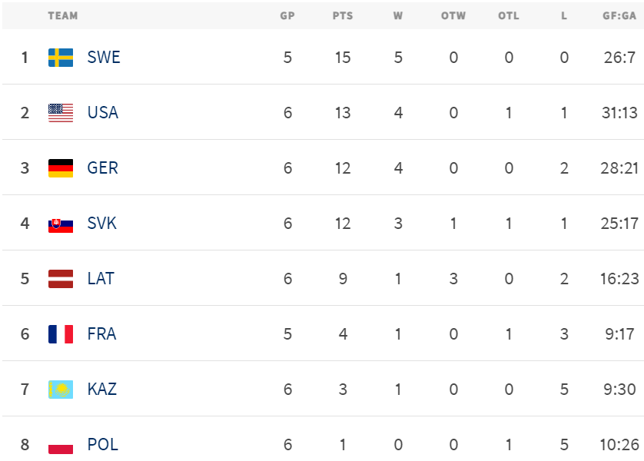The image size is (644, 461).
Task: Click Sweden's 26:7 goal difference cell
Action: (619, 58)
